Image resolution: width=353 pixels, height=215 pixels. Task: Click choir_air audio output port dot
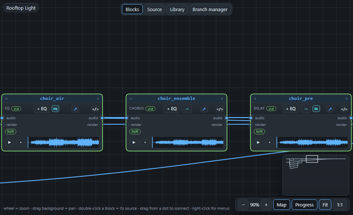point(102,118)
